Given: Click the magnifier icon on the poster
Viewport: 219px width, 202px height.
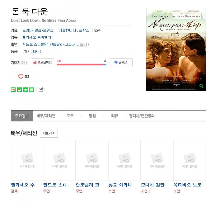Looking at the screenshot, I should pos(201,86).
